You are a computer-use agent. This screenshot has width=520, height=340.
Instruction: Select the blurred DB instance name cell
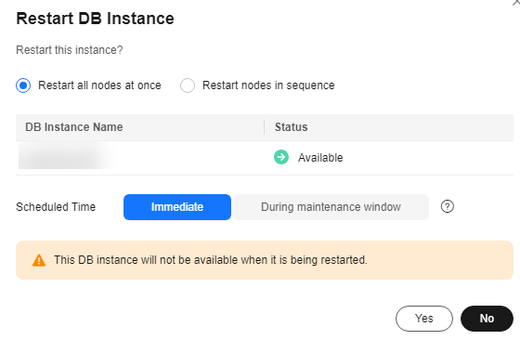point(66,158)
